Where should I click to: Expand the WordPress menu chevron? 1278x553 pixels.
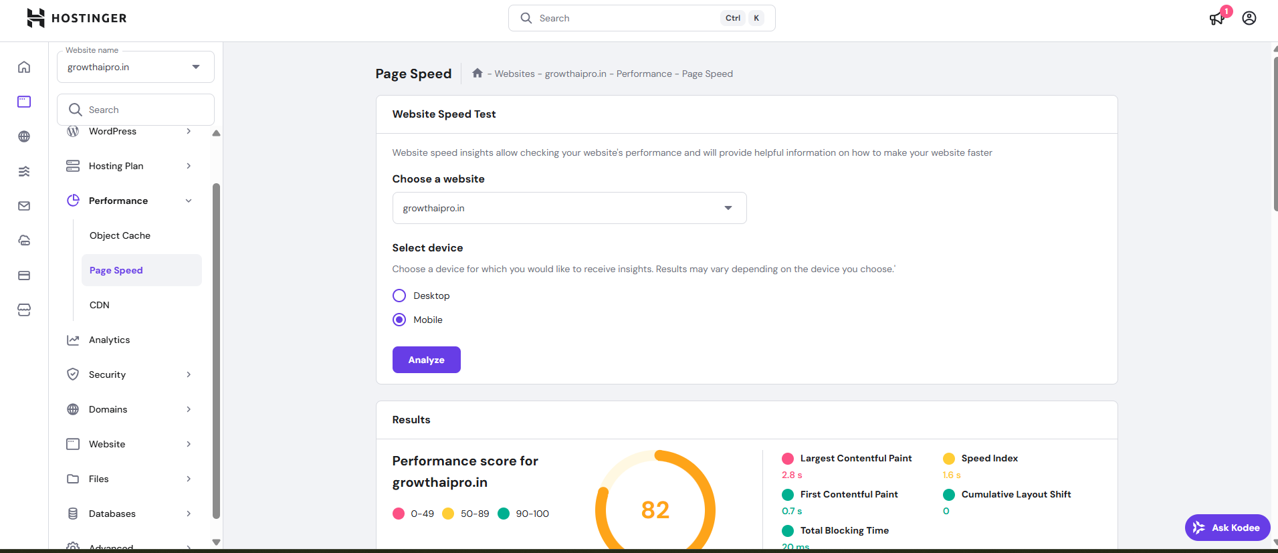click(x=189, y=131)
